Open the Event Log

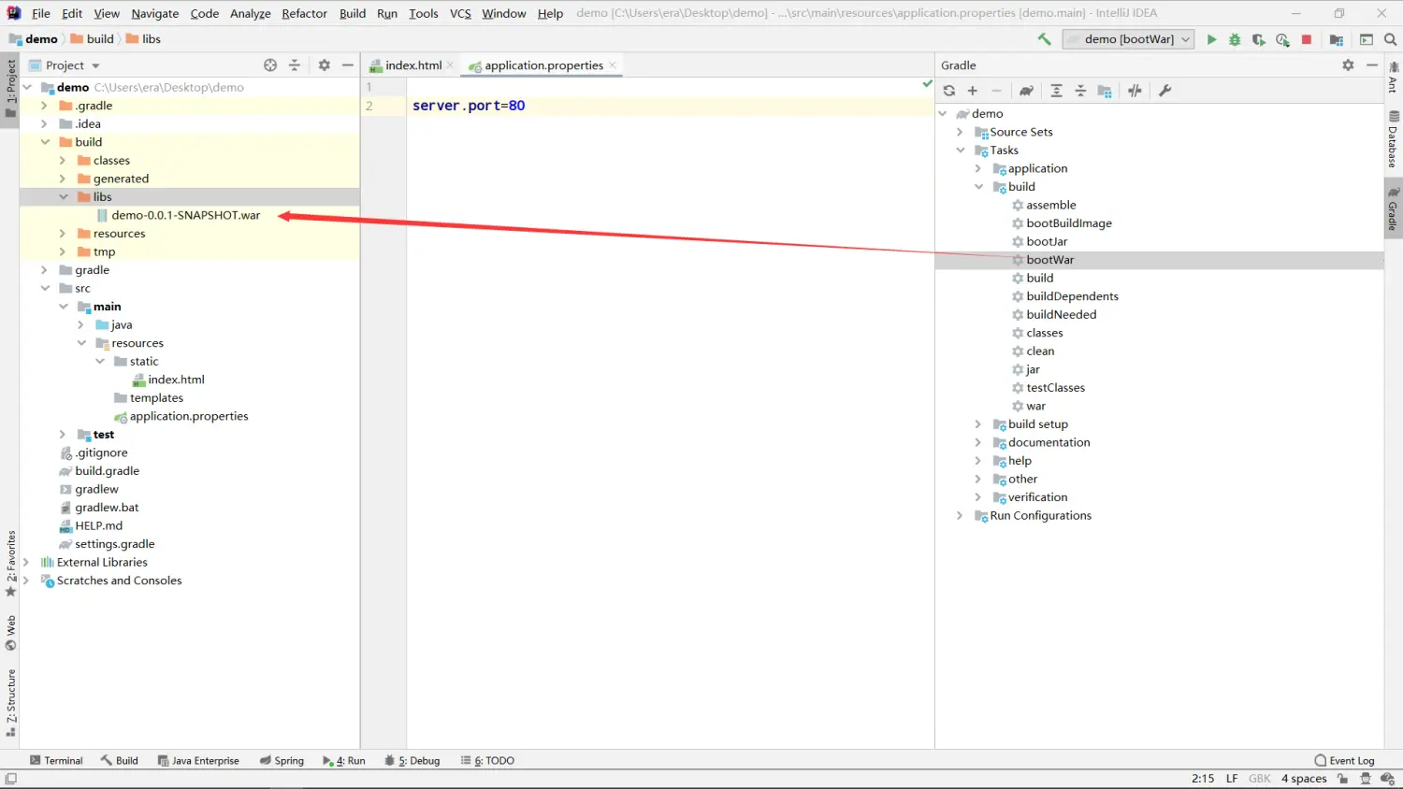1344,761
